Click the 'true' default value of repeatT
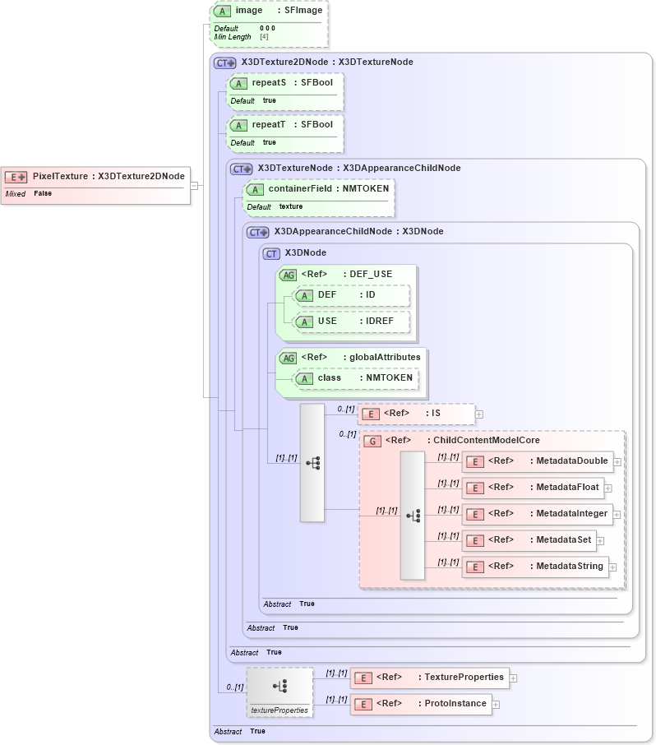This screenshot has height=745, width=656. [x=270, y=142]
